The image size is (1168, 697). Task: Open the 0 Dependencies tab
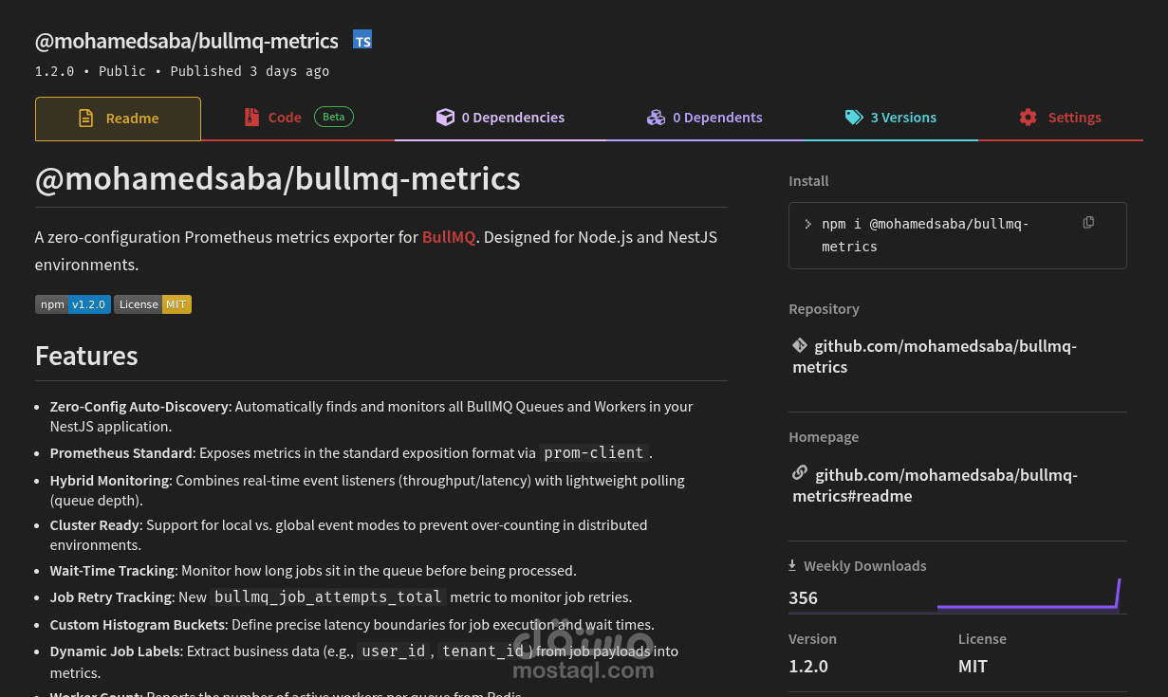(x=500, y=118)
